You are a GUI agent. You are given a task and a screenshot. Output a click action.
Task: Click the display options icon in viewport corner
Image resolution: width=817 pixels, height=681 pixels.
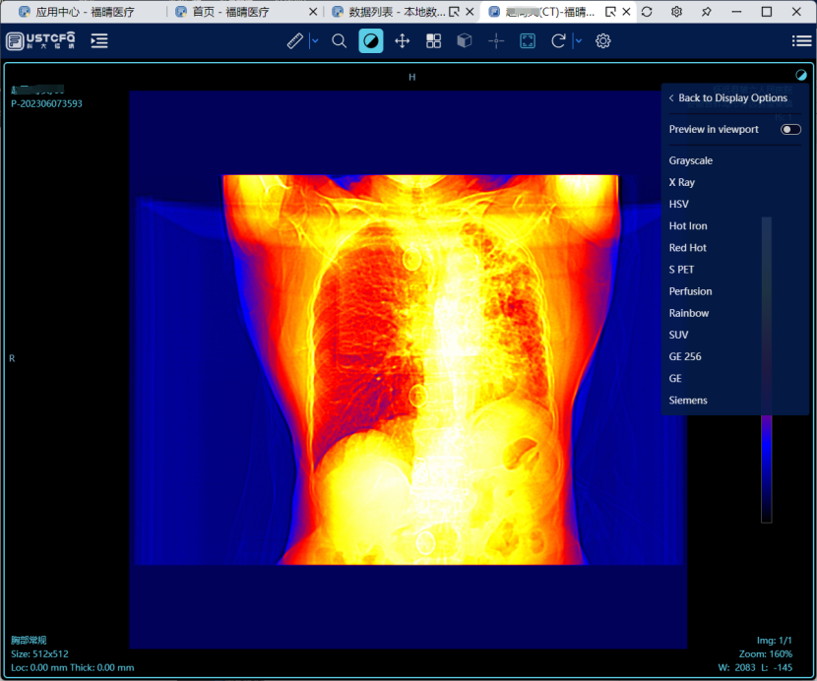801,75
